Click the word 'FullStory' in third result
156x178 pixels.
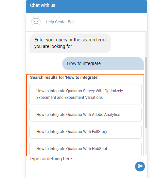pos(99,132)
